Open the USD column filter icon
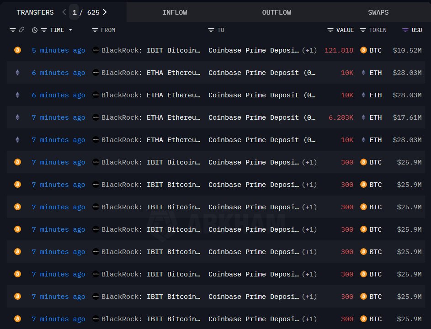Screen dimensions: 431x329 point(405,30)
